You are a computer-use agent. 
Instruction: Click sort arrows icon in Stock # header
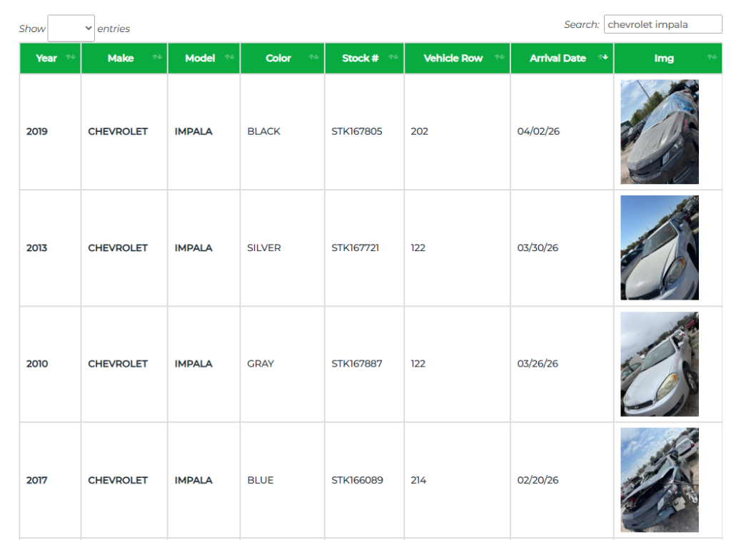click(393, 57)
